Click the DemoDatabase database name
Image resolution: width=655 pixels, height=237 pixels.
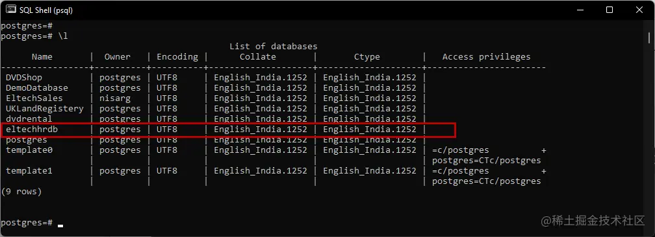[x=37, y=88]
